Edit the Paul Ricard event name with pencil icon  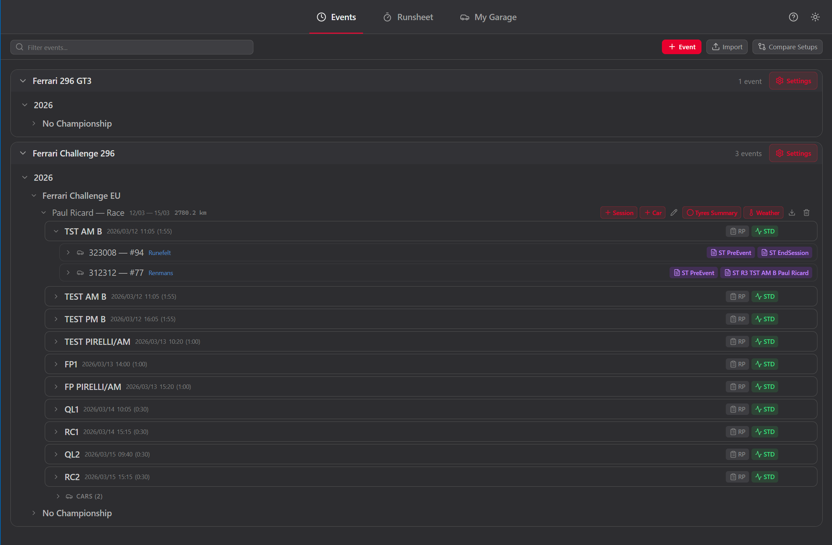pyautogui.click(x=674, y=212)
